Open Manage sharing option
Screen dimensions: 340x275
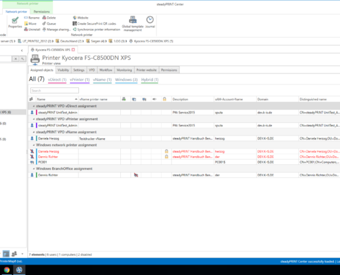(56, 30)
